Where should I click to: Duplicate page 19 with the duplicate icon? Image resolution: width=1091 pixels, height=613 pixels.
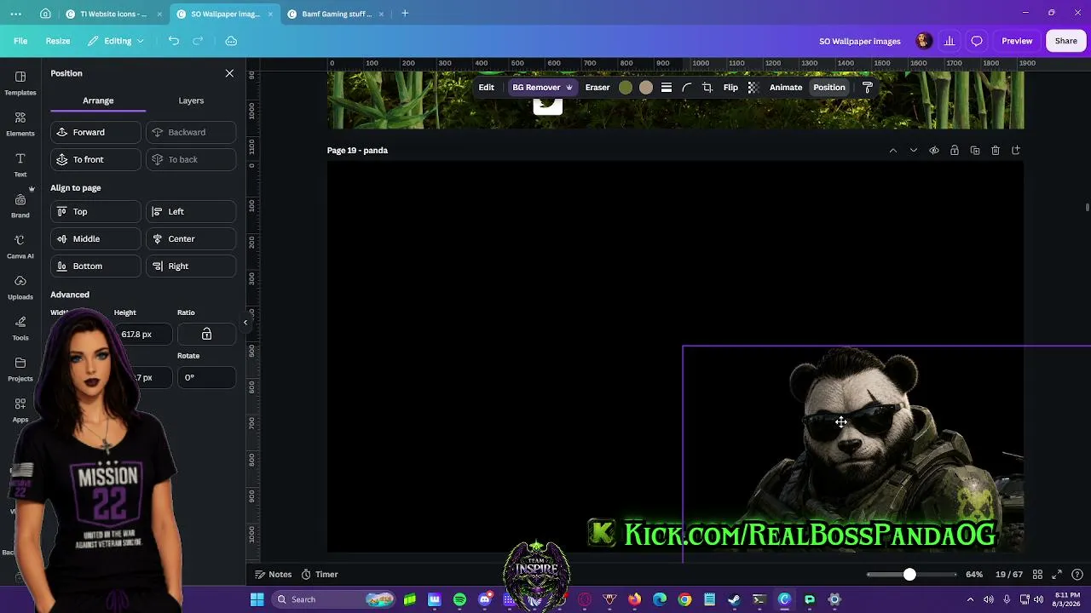(x=975, y=151)
